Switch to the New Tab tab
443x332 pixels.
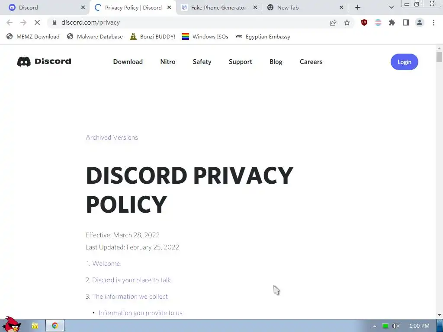pos(305,8)
